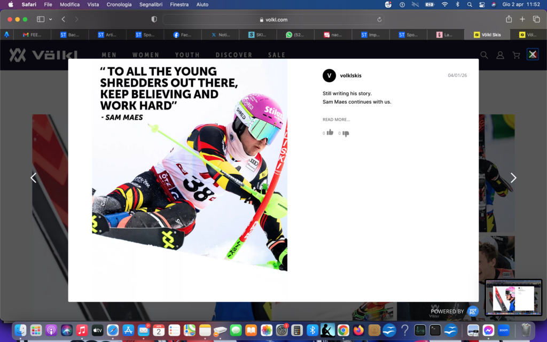547x342 pixels.
Task: Click the Safari share icon
Action: [x=509, y=19]
